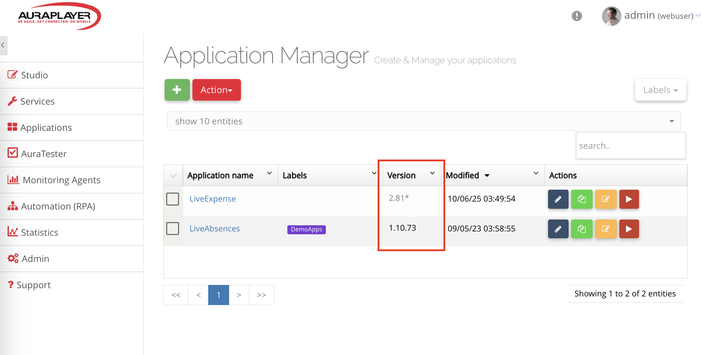702x355 pixels.
Task: Open Support in sidebar
Action: coord(72,285)
